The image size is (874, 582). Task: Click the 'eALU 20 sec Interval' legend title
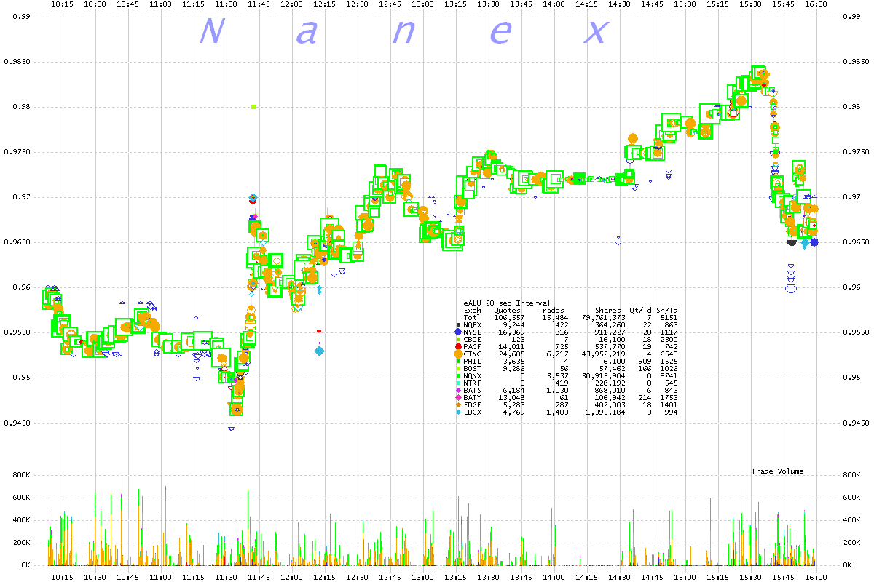tap(507, 303)
